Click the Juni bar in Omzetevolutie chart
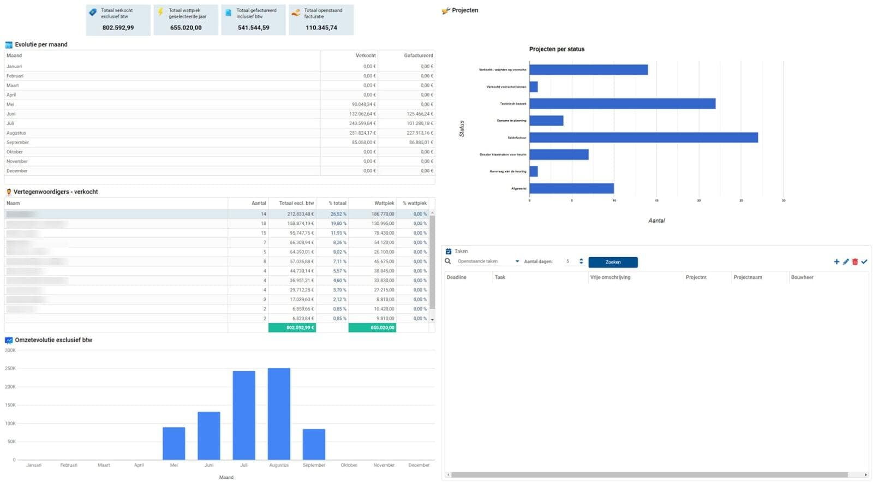Image resolution: width=873 pixels, height=482 pixels. pos(208,436)
